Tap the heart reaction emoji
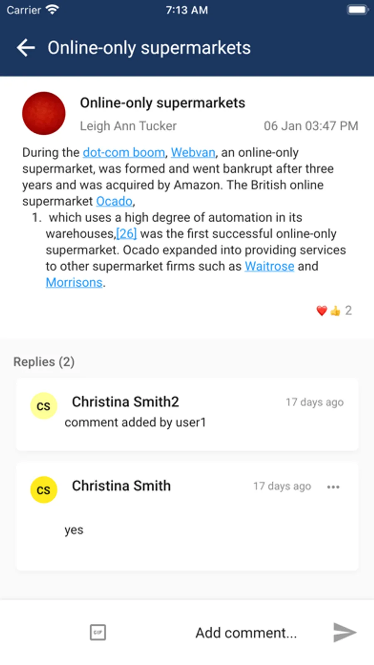Screen dimensions: 374x665 (x=321, y=310)
